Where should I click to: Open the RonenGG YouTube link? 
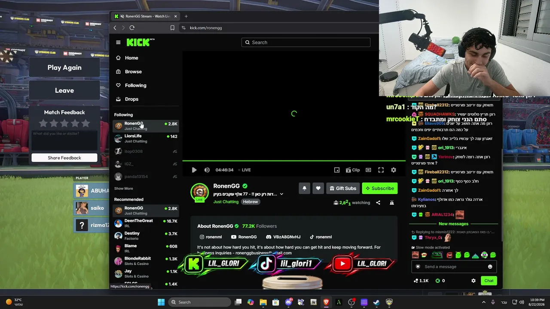[x=244, y=237]
